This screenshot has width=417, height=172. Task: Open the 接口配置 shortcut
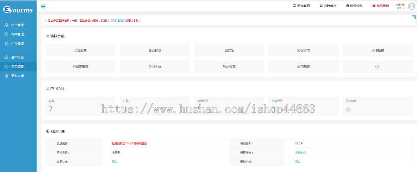pyautogui.click(x=303, y=67)
